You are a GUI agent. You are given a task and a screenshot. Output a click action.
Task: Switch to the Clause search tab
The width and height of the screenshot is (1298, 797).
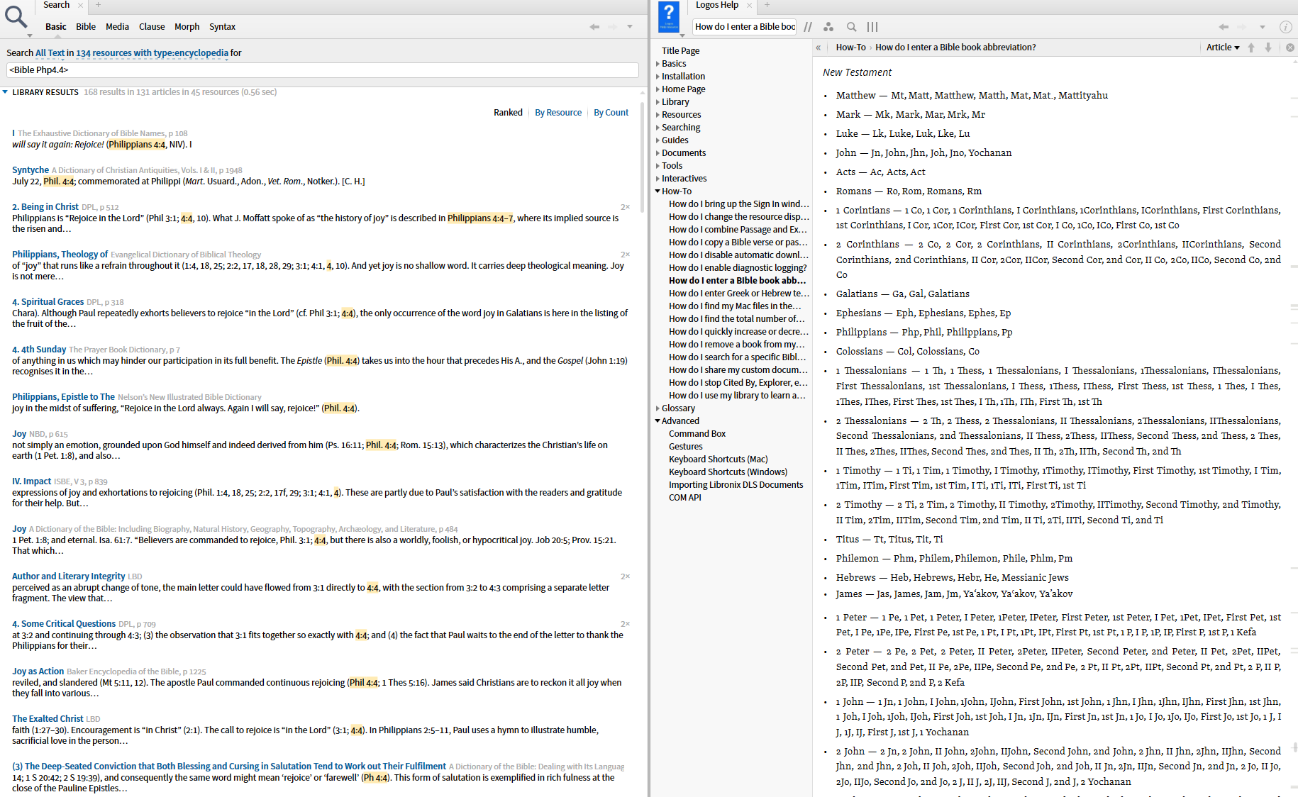point(152,27)
